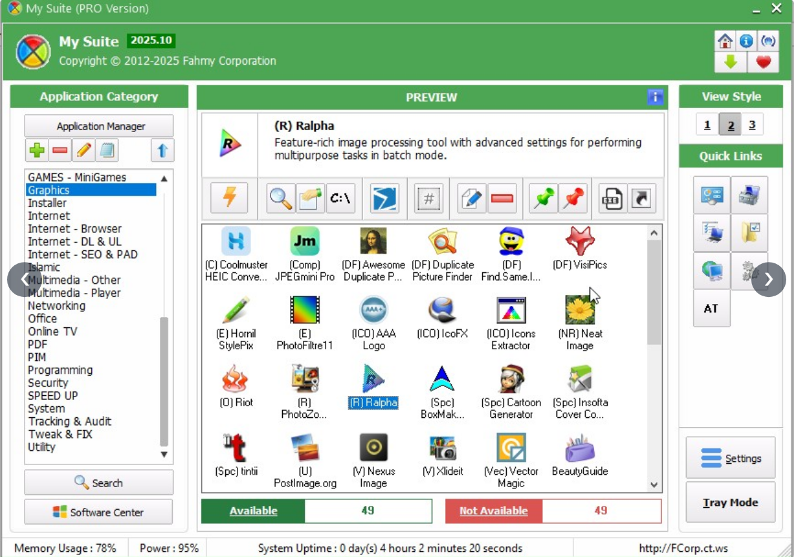Image resolution: width=794 pixels, height=557 pixels.
Task: Switch to view style 3
Action: (752, 126)
